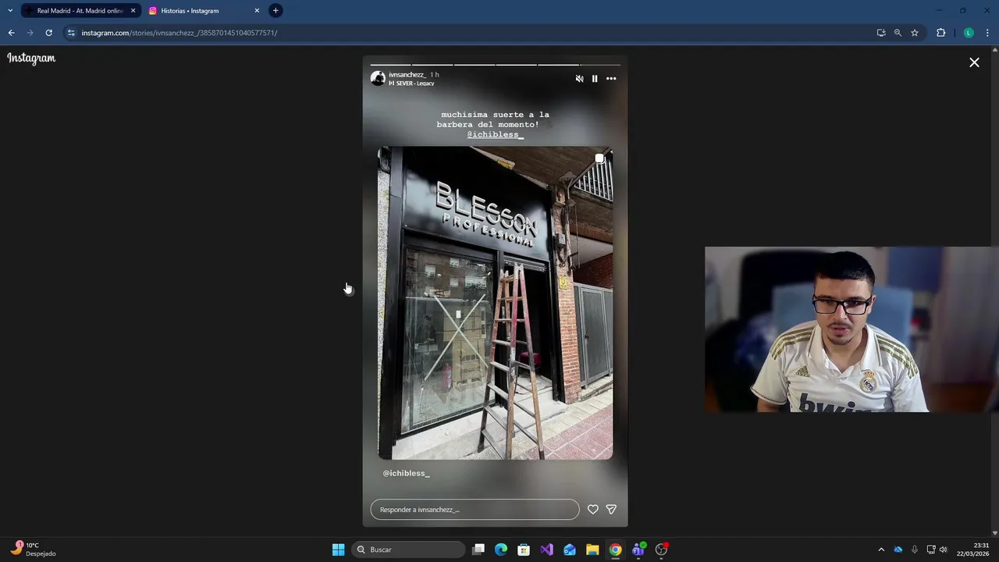Close the story viewer with X

click(974, 62)
